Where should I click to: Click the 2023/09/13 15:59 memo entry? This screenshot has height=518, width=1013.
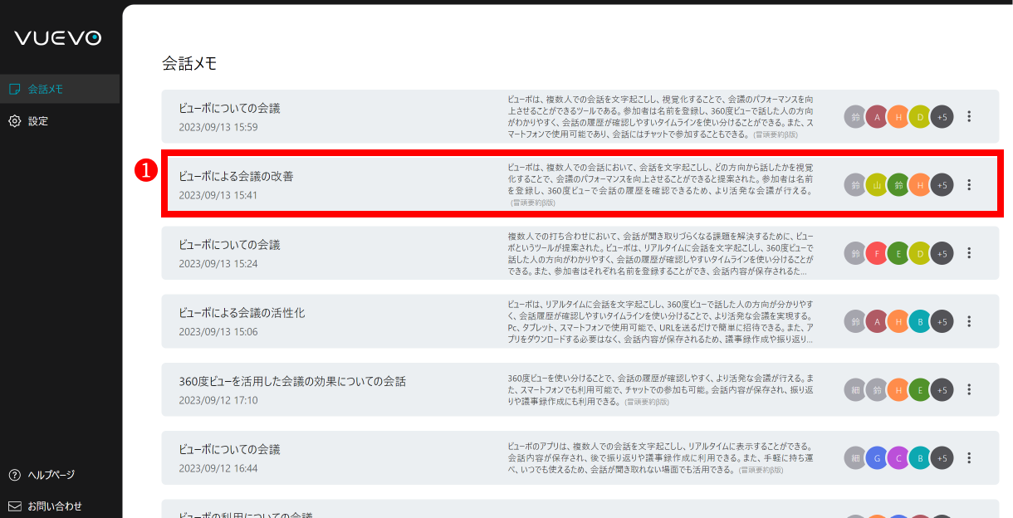[232, 109]
